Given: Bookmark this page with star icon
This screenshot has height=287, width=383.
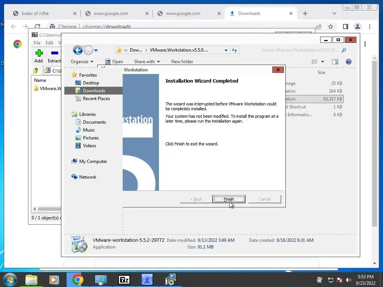Looking at the screenshot, I should click(x=331, y=27).
